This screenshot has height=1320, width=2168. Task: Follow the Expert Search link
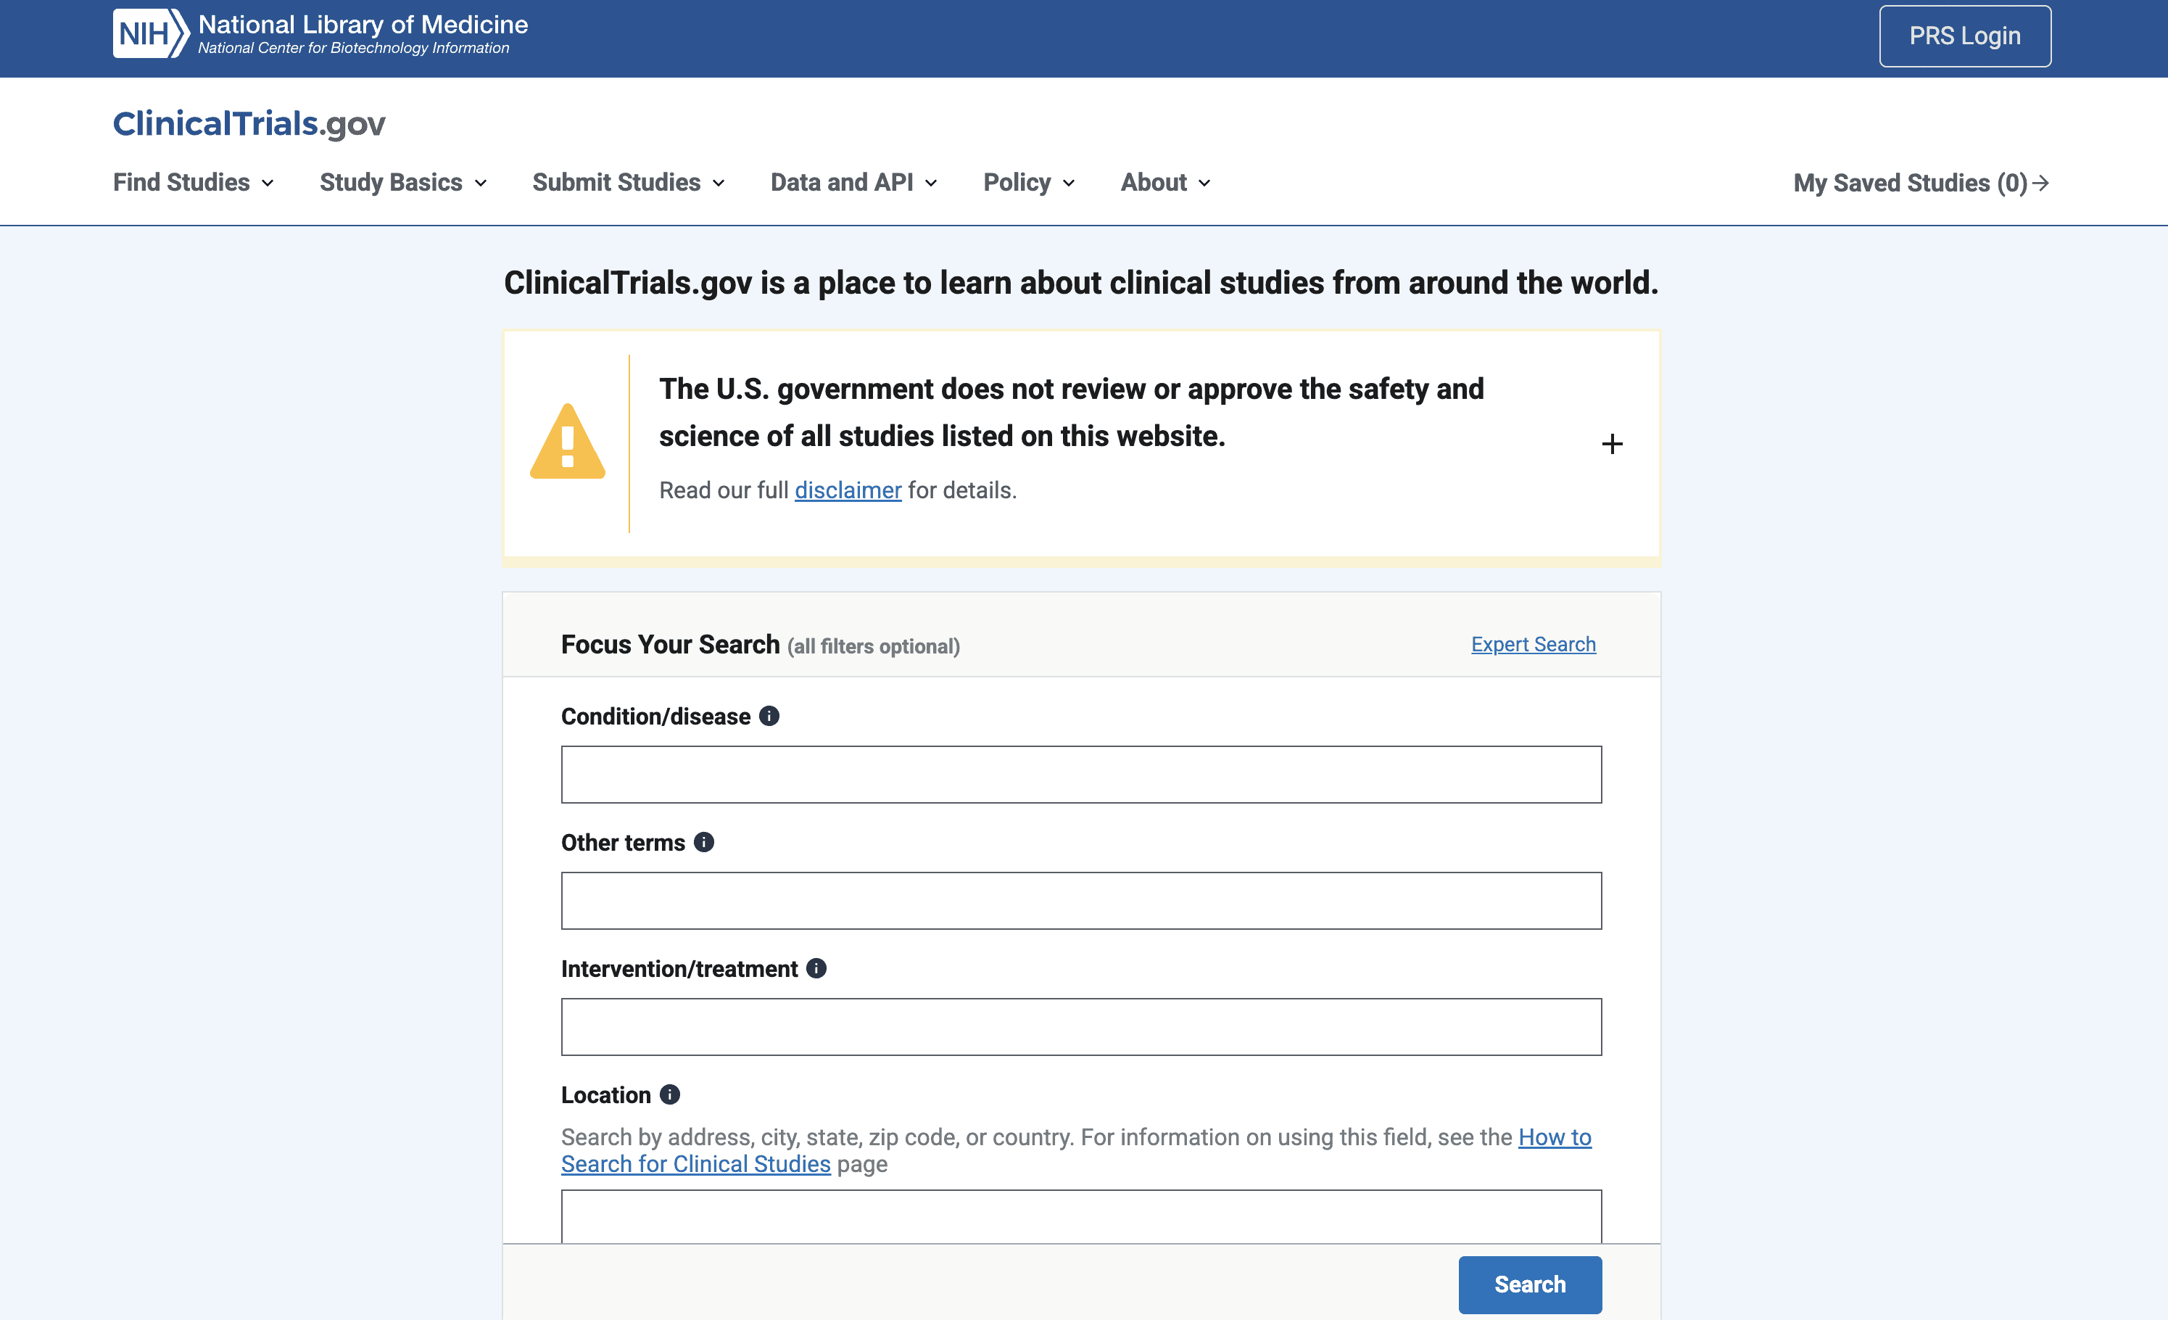tap(1533, 644)
